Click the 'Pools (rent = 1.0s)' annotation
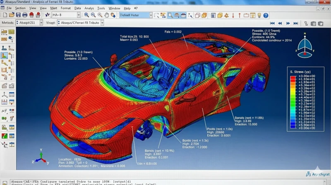Screen dimensions: 331x185 pos(220,129)
